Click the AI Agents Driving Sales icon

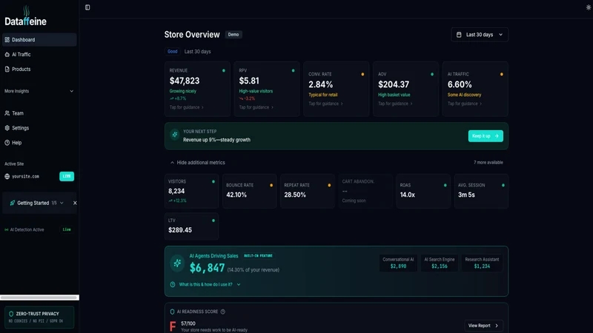click(177, 263)
